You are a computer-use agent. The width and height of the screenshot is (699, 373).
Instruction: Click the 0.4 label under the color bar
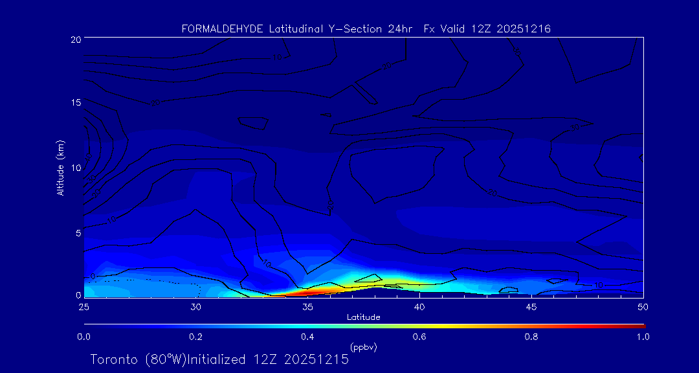pos(307,337)
